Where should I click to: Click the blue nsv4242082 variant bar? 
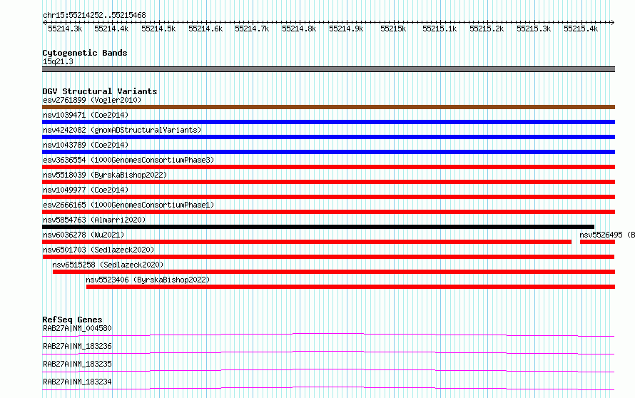click(328, 137)
